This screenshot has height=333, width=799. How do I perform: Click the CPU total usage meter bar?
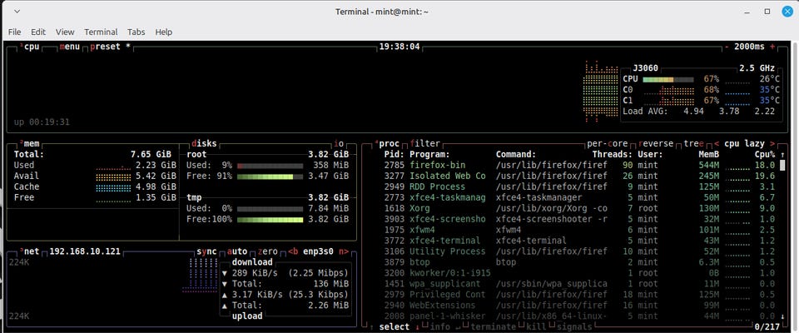pyautogui.click(x=668, y=80)
